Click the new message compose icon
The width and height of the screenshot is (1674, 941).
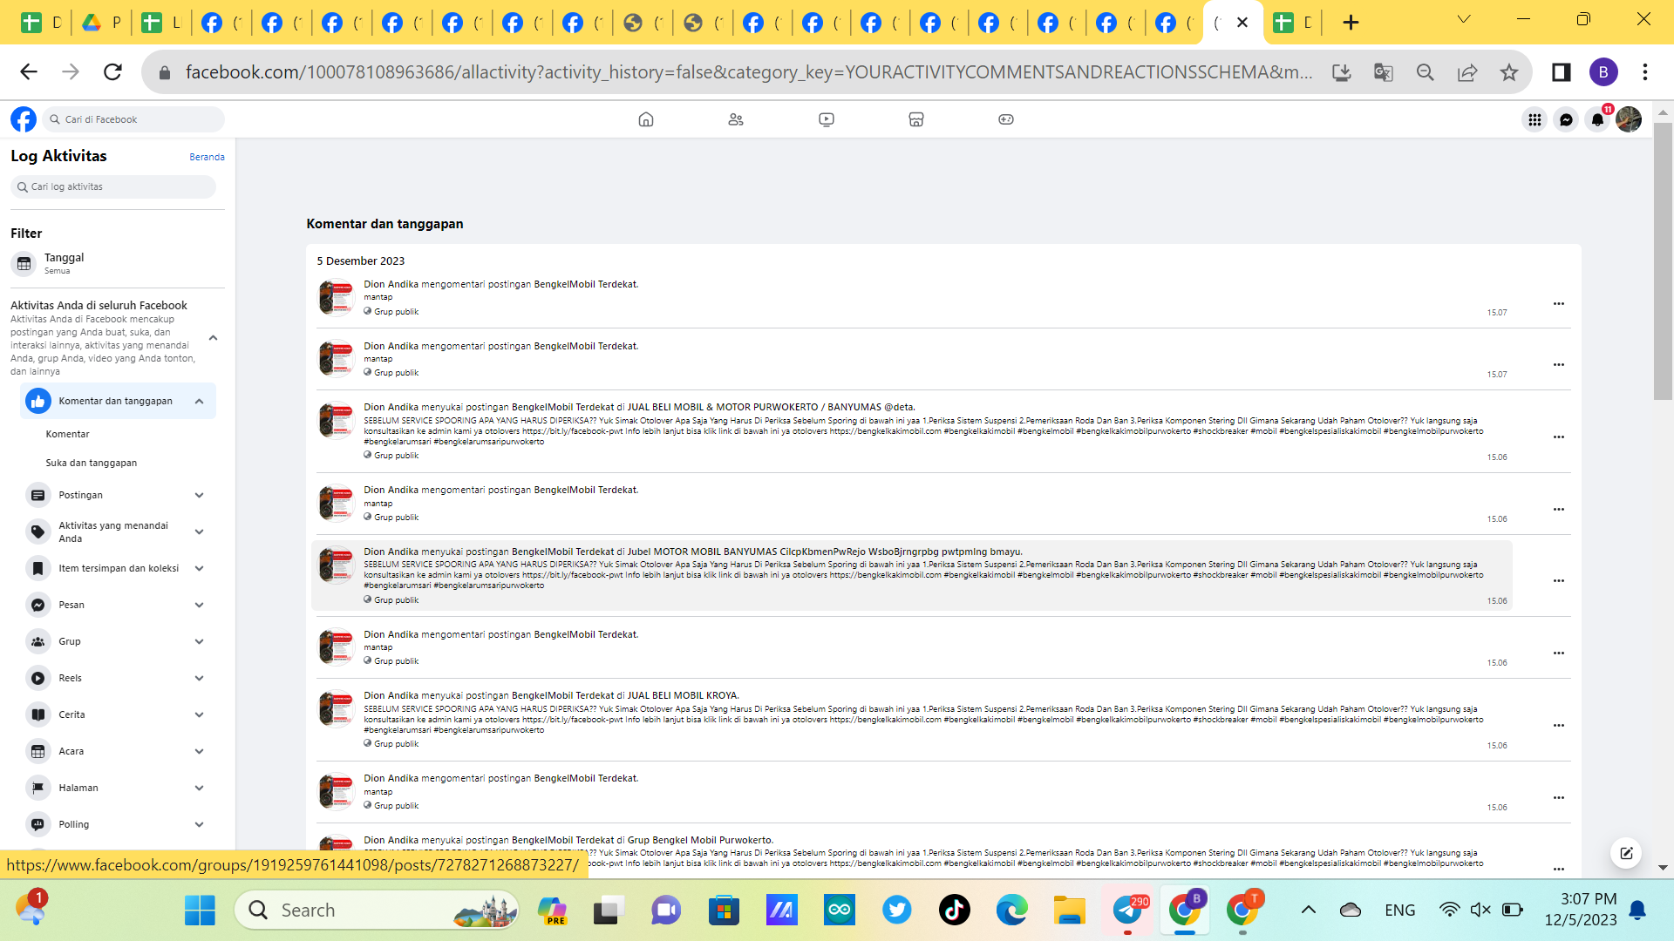(x=1626, y=853)
